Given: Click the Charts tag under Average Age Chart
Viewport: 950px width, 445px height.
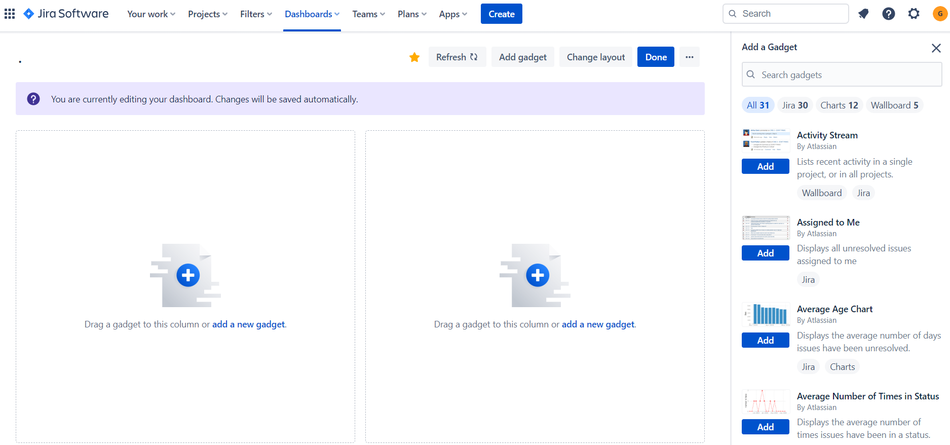Looking at the screenshot, I should pyautogui.click(x=842, y=366).
